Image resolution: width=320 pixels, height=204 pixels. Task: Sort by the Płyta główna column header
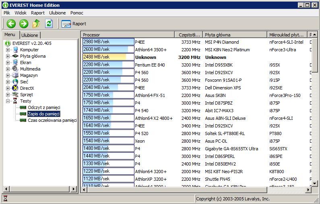(235, 35)
